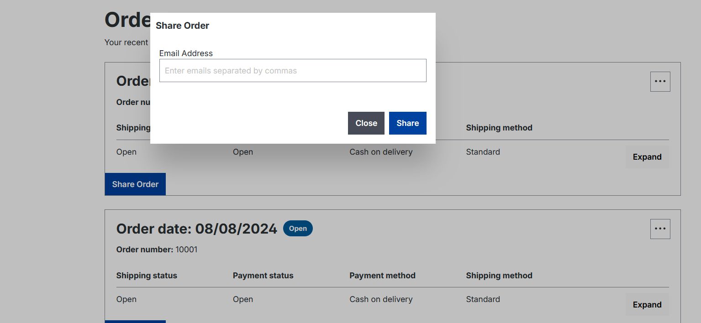701x323 pixels.
Task: Click the Email Address label
Action: click(186, 53)
